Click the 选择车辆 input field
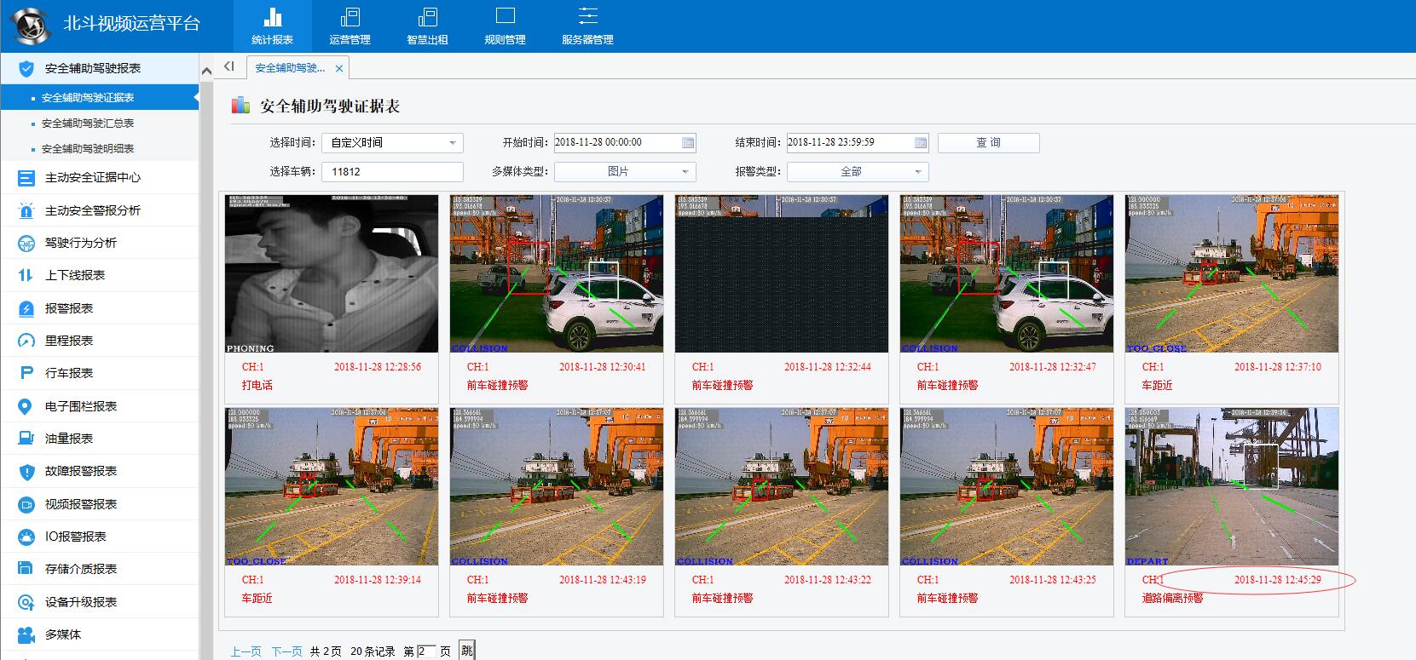The width and height of the screenshot is (1416, 660). click(392, 172)
